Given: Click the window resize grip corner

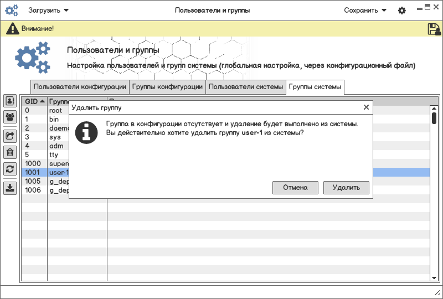Looking at the screenshot, I should click(437, 293).
